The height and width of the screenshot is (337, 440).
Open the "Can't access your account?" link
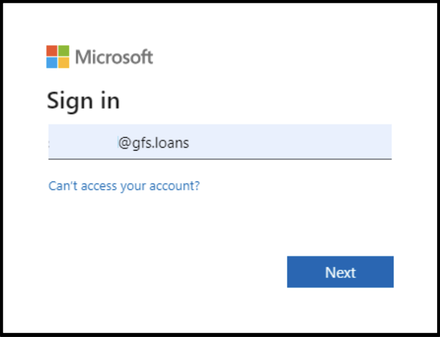pos(124,185)
